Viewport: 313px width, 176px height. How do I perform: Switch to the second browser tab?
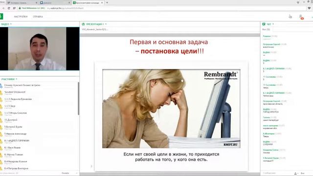(55, 3)
